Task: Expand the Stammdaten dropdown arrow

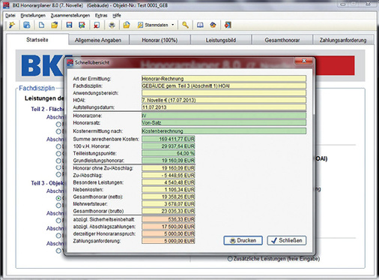Action: coord(172,25)
